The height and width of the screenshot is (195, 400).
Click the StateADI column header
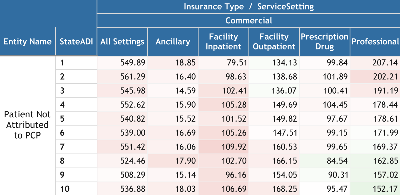pos(76,41)
